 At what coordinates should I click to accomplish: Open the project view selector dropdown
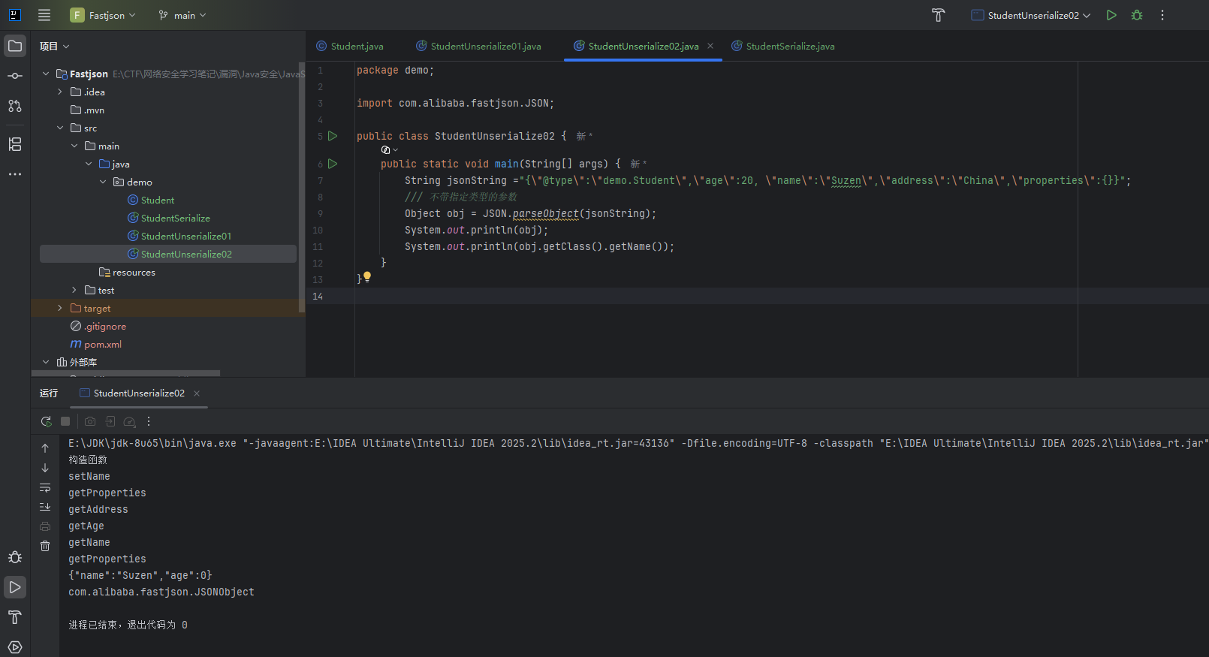click(55, 47)
